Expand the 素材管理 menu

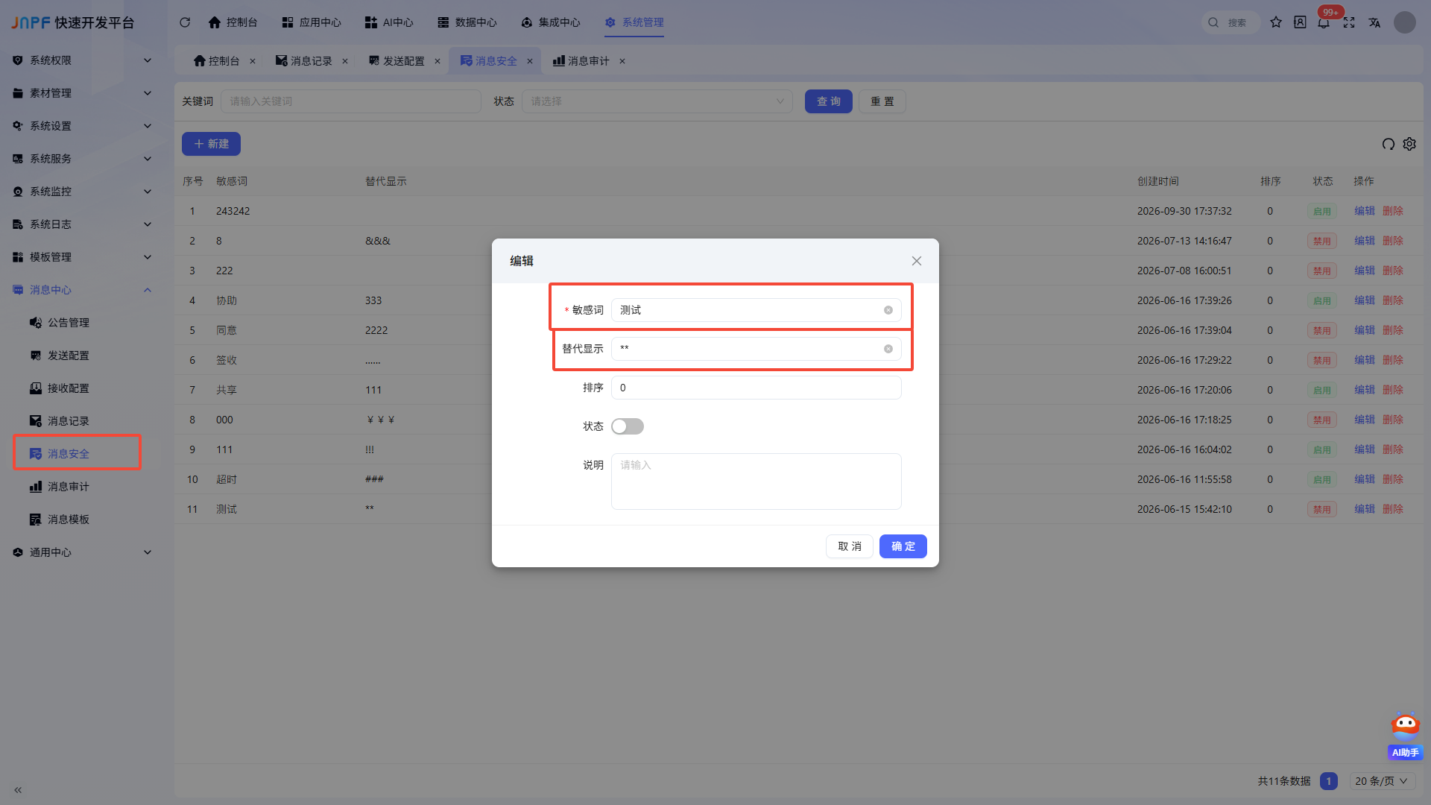tap(82, 93)
